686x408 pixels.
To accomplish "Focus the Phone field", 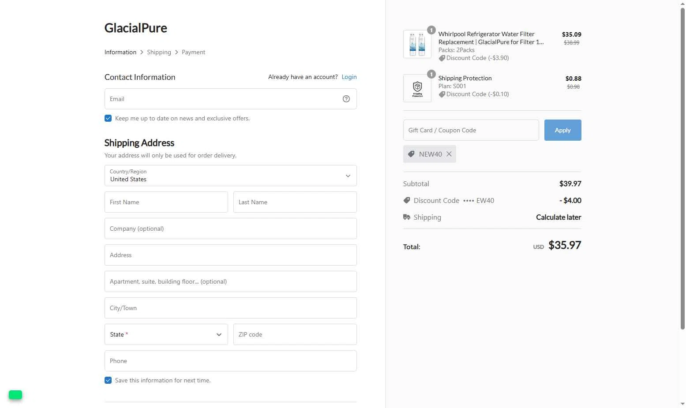I will pos(230,361).
